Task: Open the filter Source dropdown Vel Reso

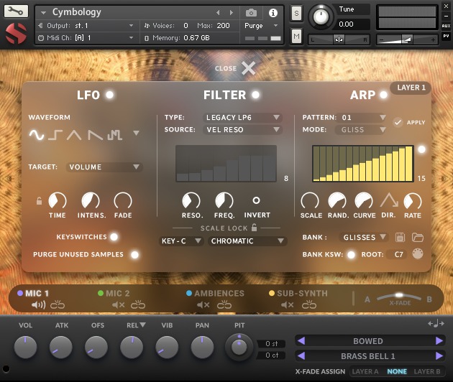Action: tap(242, 129)
